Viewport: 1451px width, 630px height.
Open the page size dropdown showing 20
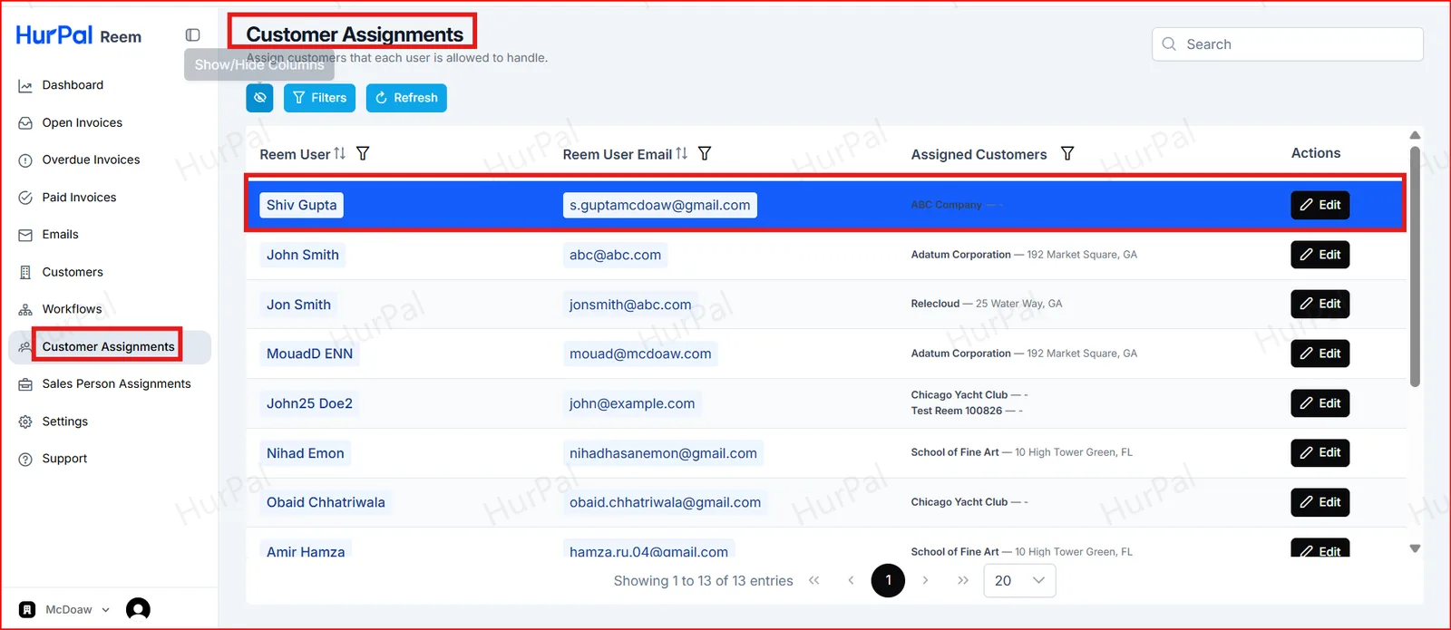click(x=1019, y=580)
